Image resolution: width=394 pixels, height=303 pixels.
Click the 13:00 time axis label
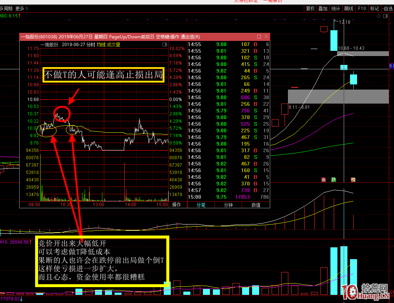point(98,205)
